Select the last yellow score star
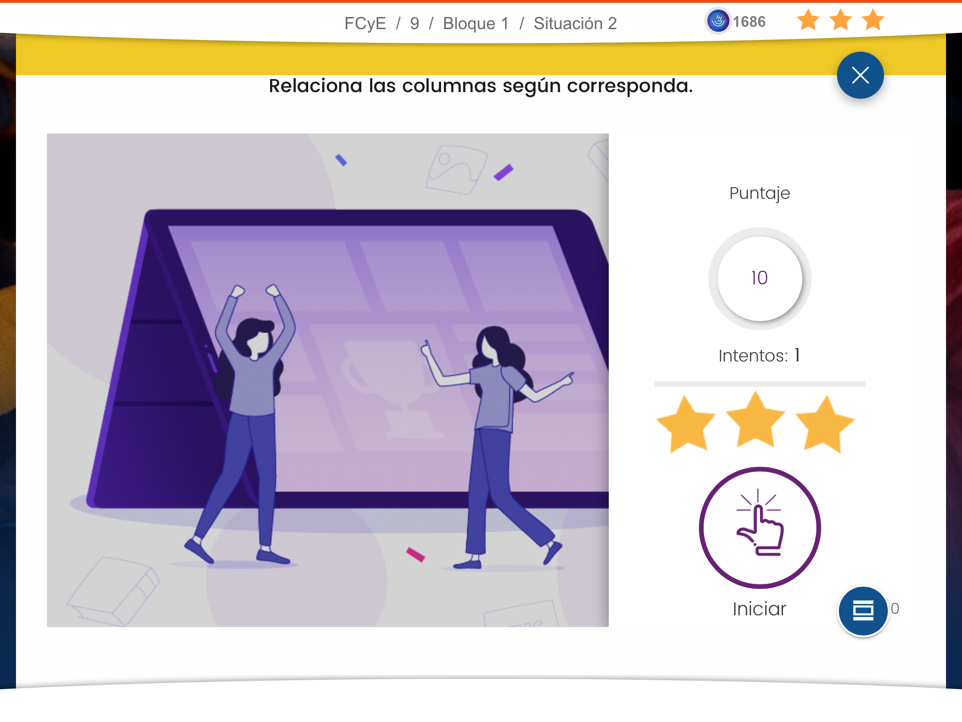The image size is (962, 722). 825,425
